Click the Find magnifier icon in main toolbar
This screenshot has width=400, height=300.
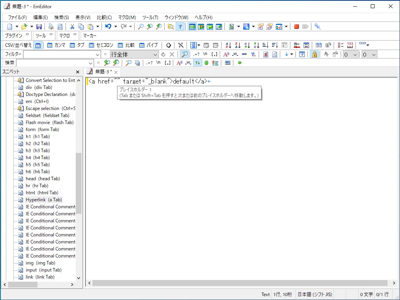coord(140,27)
